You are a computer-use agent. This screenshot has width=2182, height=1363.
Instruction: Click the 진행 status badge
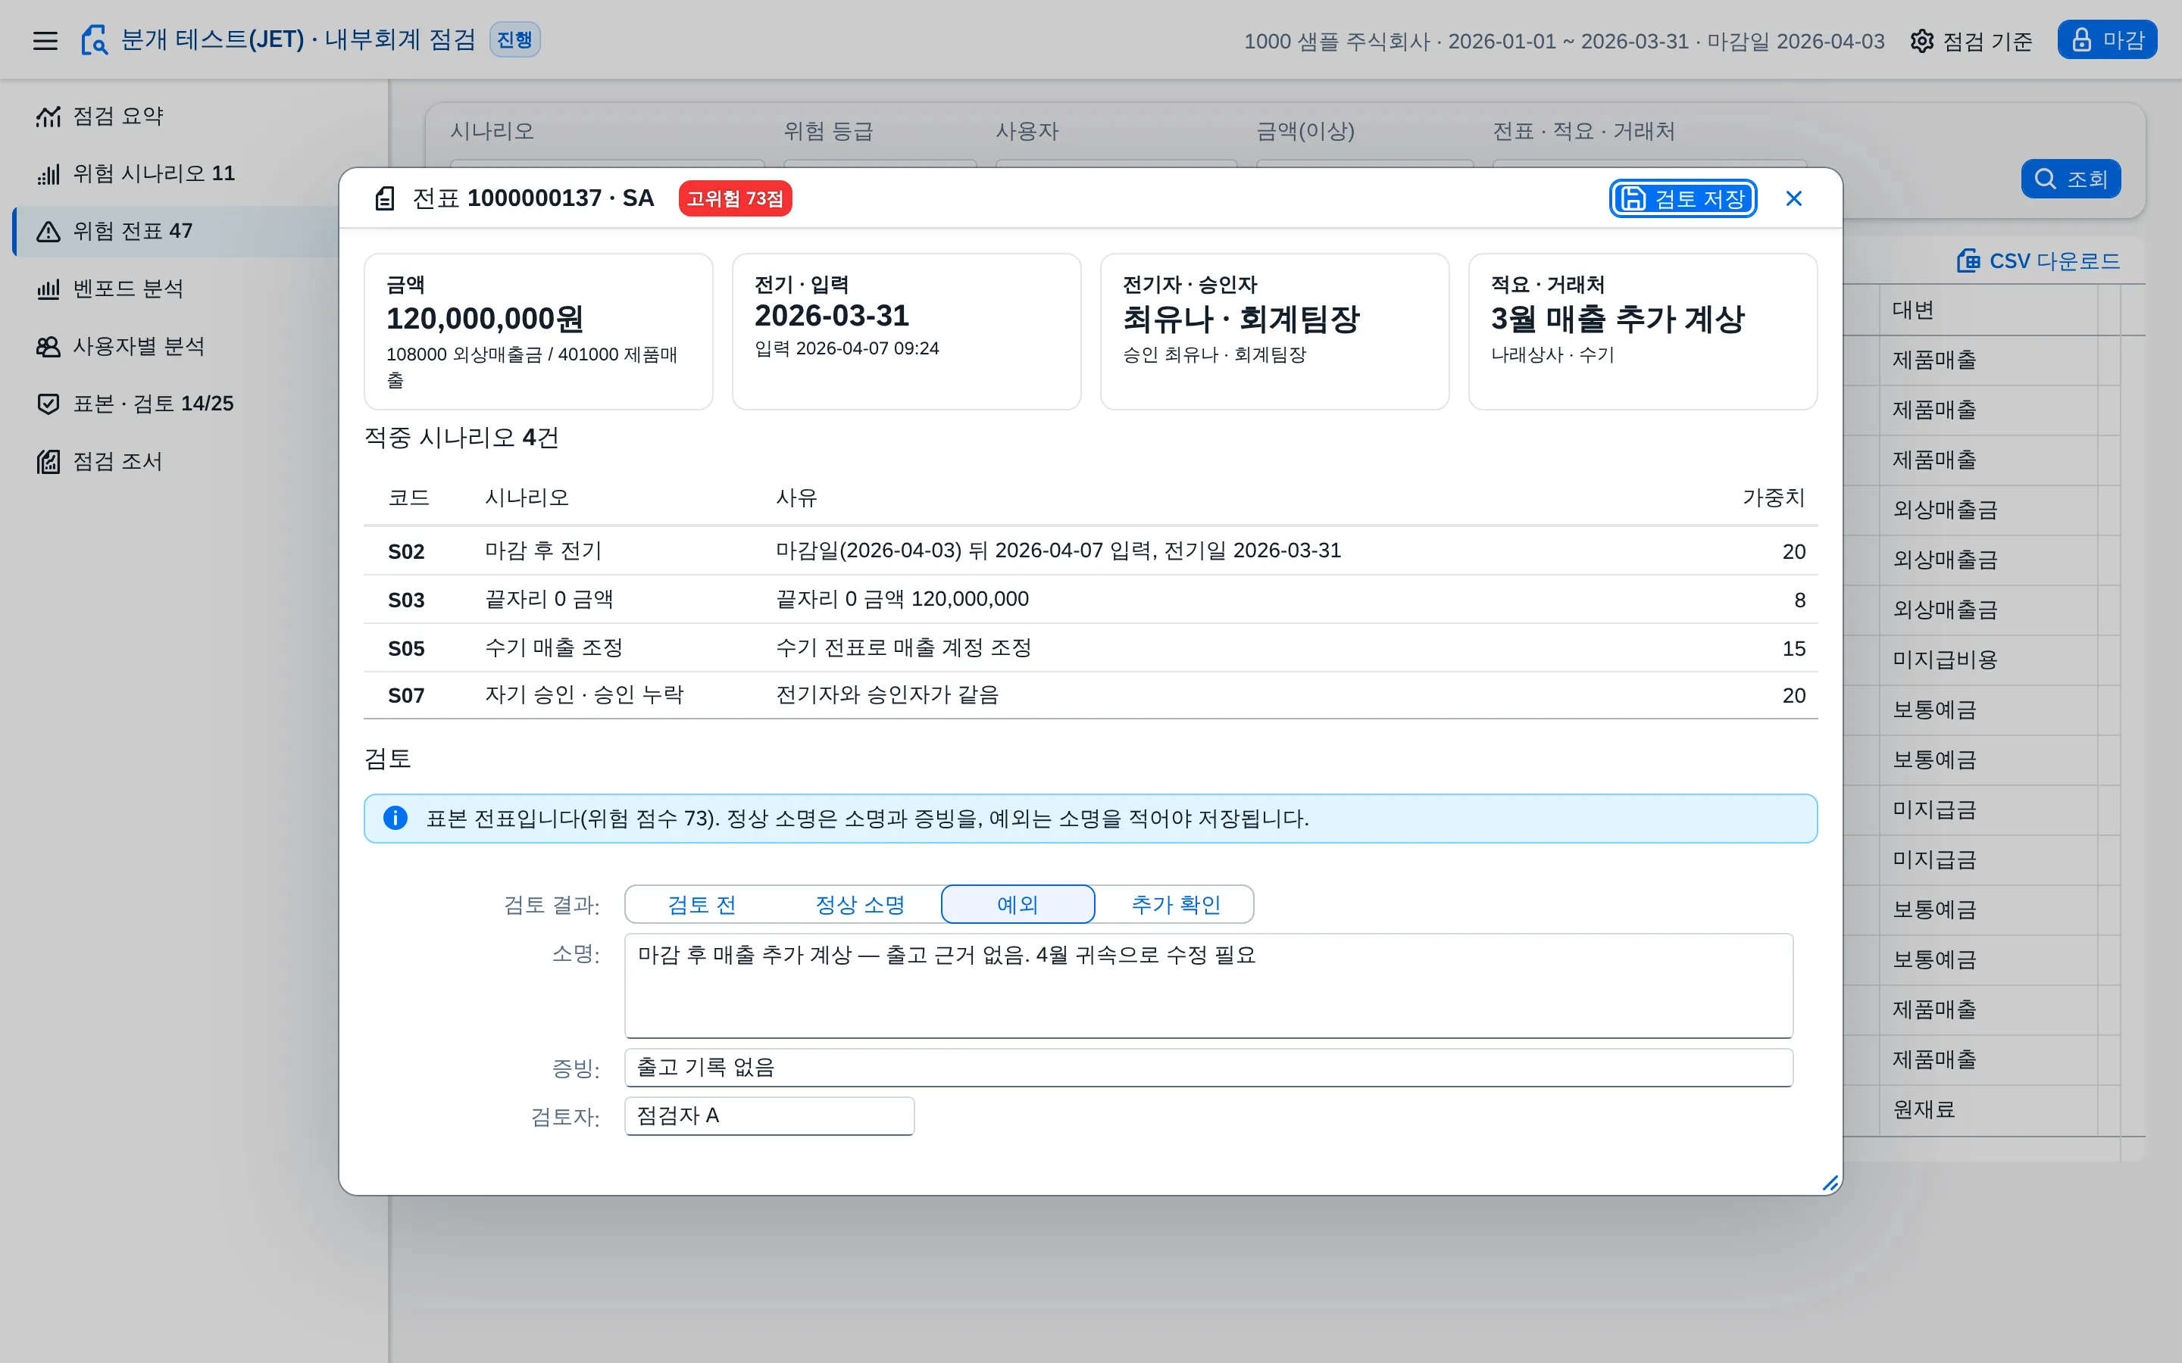click(515, 39)
